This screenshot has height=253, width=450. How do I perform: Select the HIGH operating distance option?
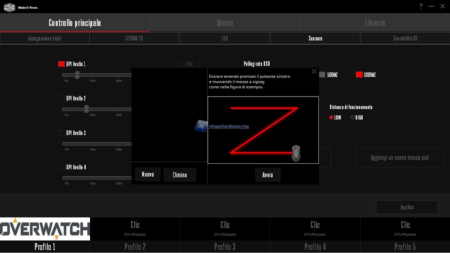pos(353,118)
